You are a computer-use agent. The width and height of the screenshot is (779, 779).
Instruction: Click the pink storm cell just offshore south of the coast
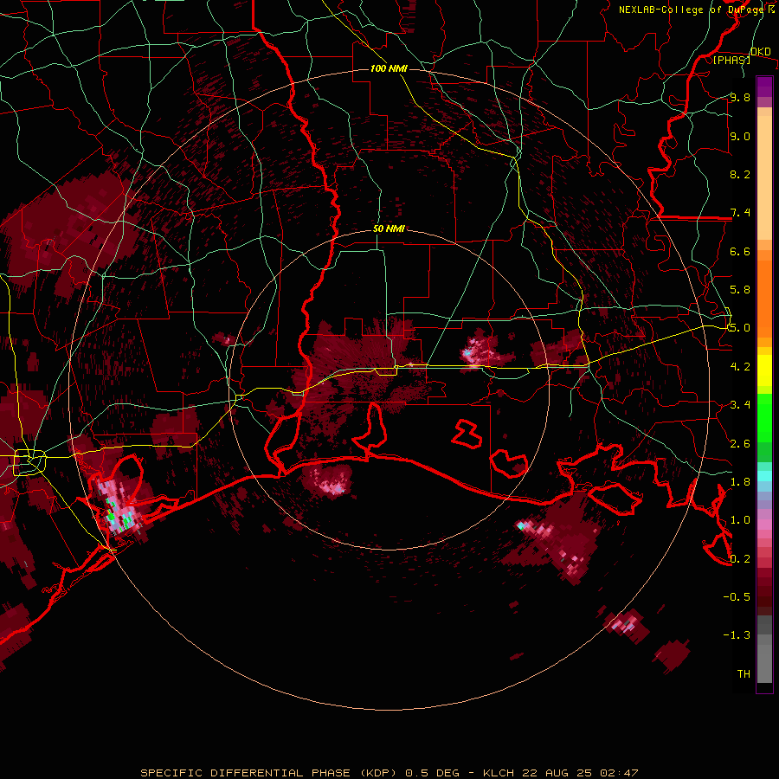330,482
